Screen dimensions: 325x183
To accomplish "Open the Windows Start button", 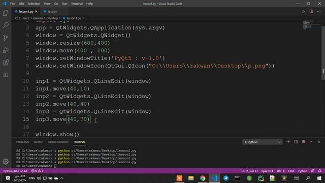I will coord(319,178).
